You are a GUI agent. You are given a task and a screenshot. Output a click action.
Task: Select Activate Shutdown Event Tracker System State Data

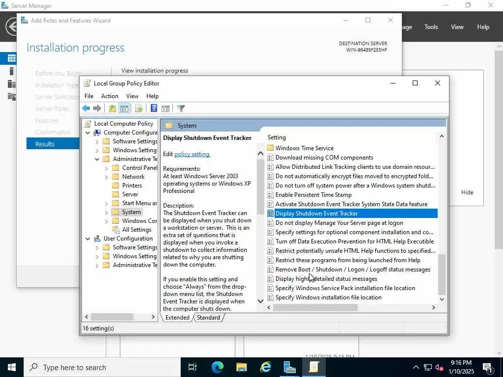pos(351,204)
